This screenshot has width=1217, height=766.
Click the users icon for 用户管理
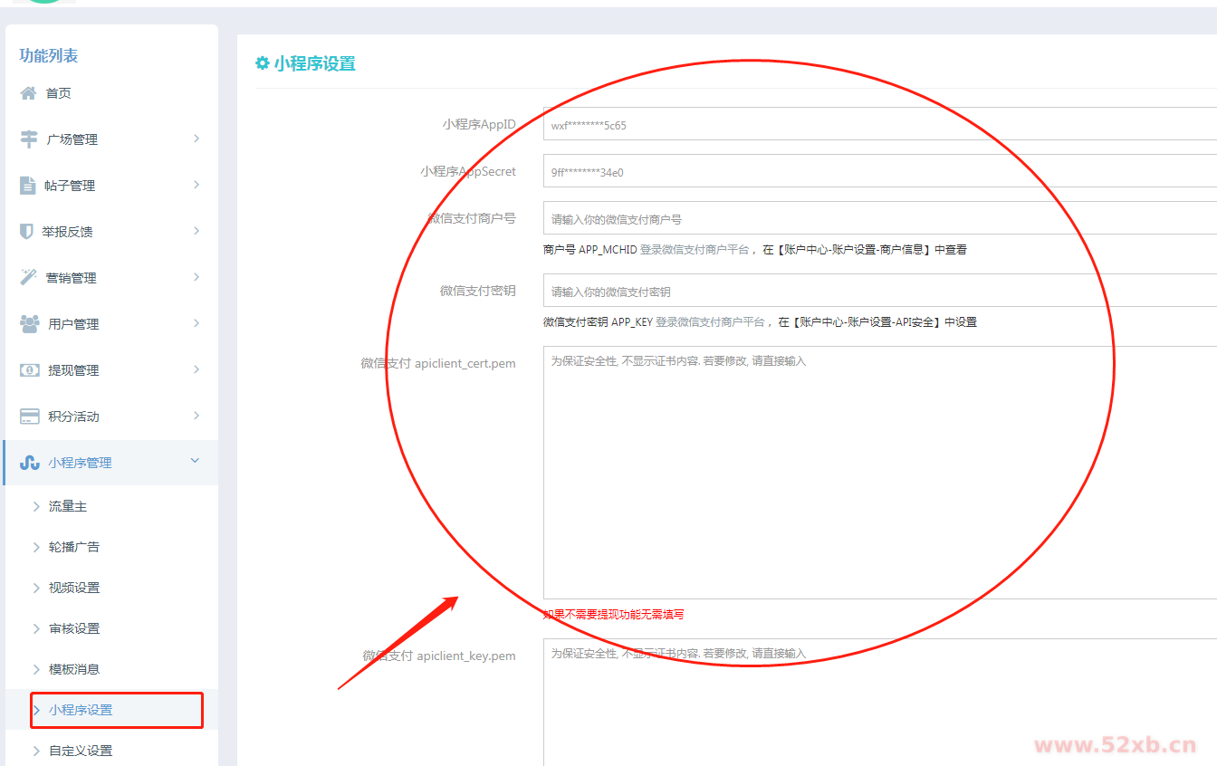[x=29, y=324]
